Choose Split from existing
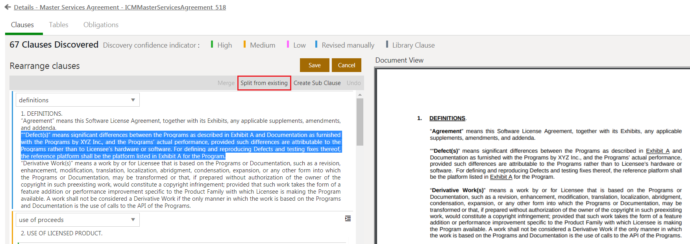This screenshot has width=690, height=244. click(264, 83)
